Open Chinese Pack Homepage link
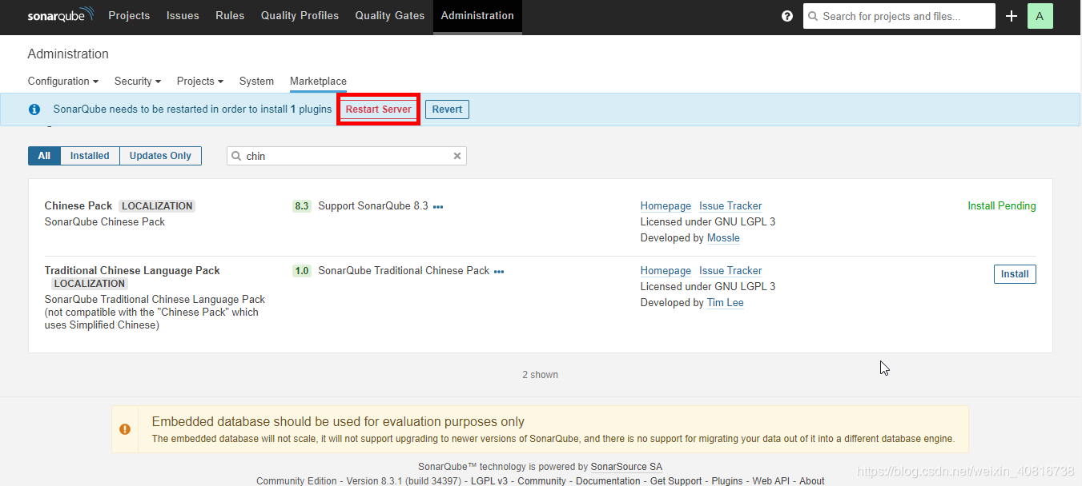The width and height of the screenshot is (1082, 486). (666, 206)
